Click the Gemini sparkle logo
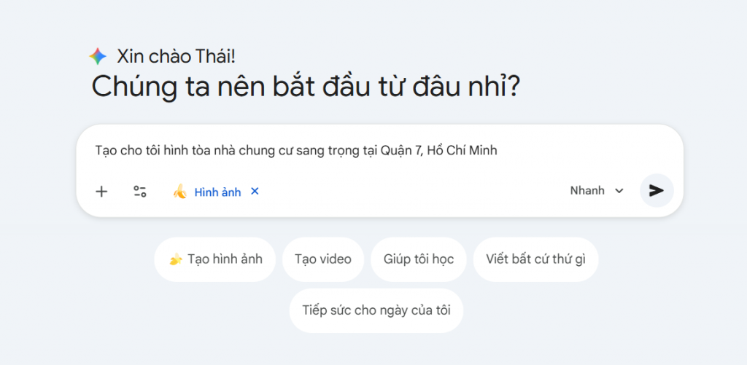Image resolution: width=747 pixels, height=365 pixels. click(98, 57)
